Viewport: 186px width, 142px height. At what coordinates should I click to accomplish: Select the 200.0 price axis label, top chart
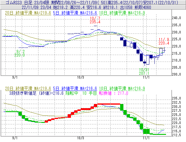click(176, 74)
